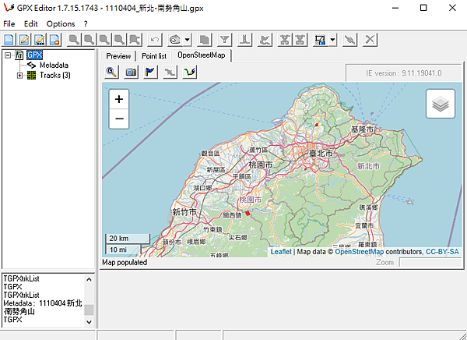This screenshot has width=467, height=340.
Task: Select the OpenStreetMap tab
Action: click(202, 55)
